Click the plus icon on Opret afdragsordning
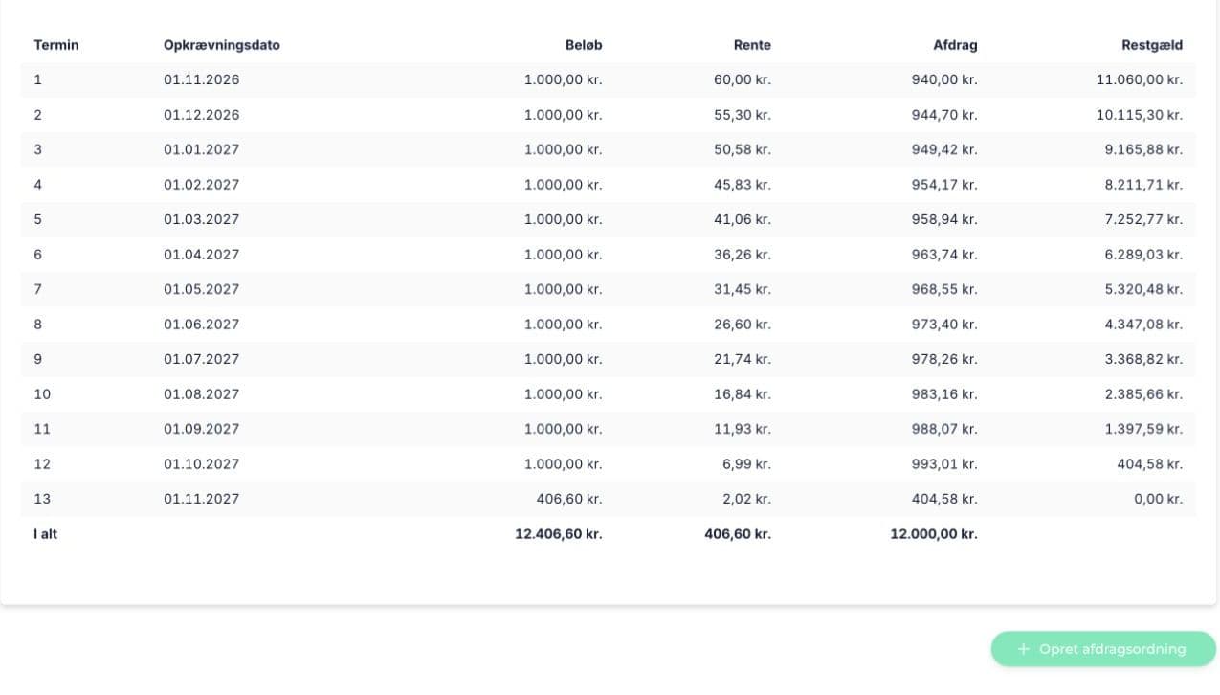Screen dimensions: 1220x695 1023,649
